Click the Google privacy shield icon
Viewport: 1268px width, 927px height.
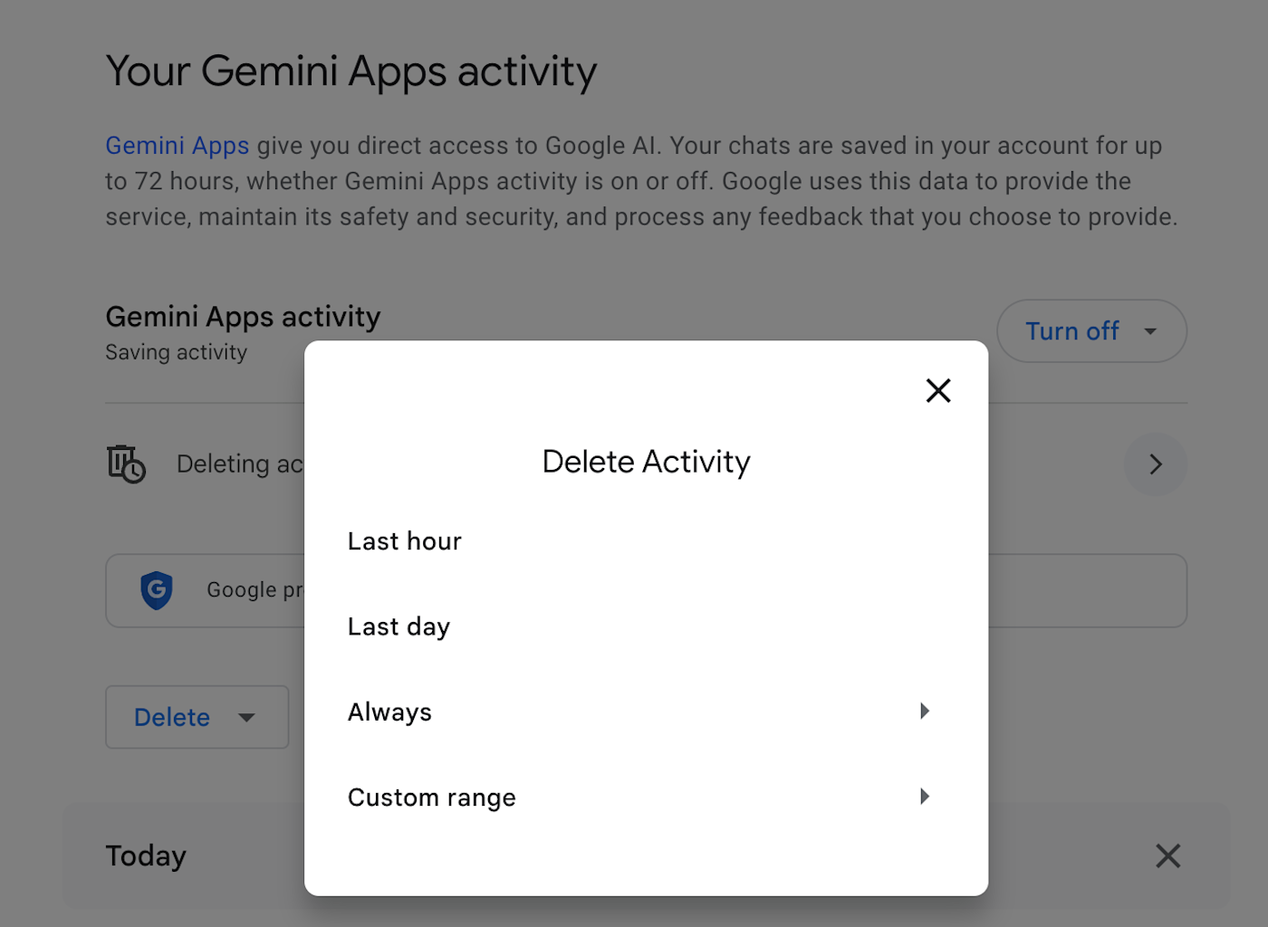(157, 590)
